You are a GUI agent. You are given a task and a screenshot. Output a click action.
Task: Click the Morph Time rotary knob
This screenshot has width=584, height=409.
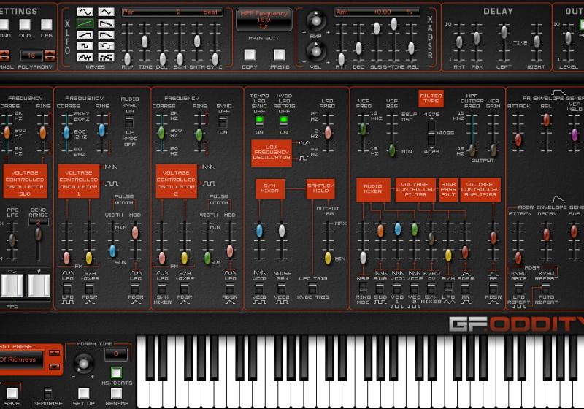(82, 363)
